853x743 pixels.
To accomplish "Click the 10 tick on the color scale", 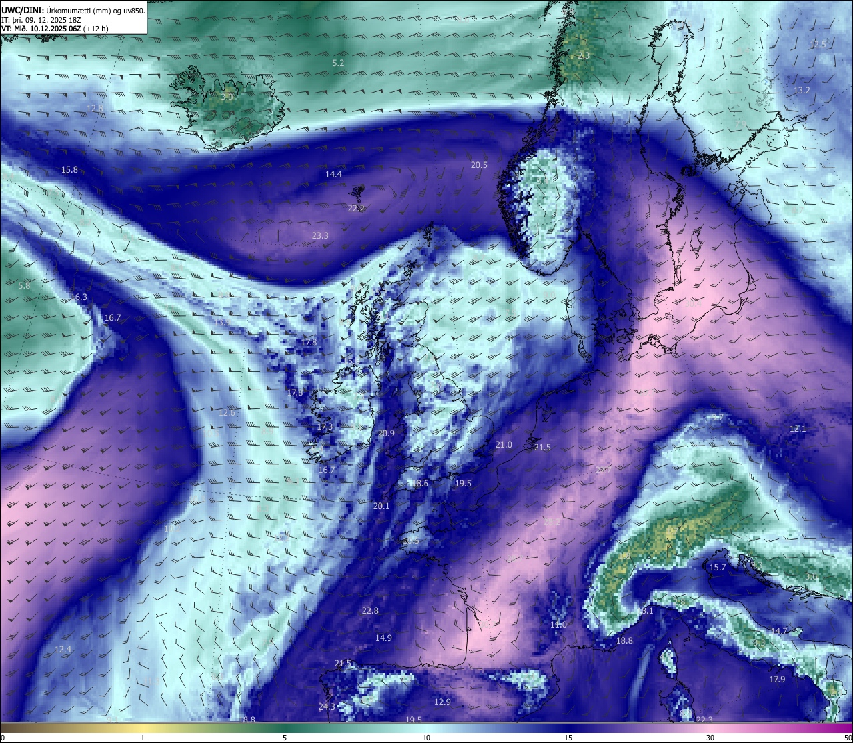I will (426, 738).
